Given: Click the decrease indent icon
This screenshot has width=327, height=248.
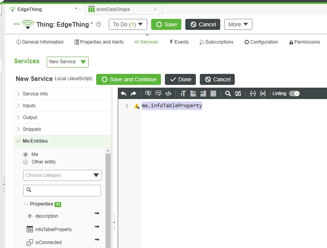Looking at the screenshot, I should coord(193,94).
